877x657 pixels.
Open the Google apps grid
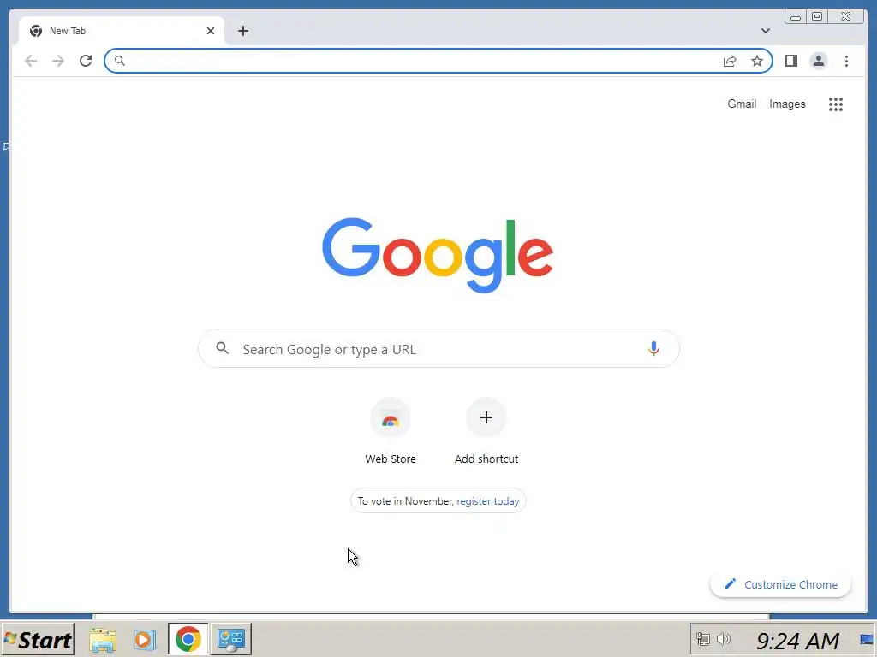pos(836,104)
